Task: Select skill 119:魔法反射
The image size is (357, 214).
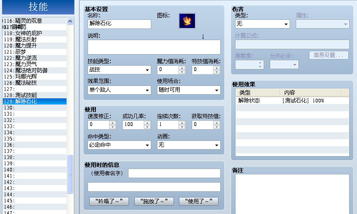Action: 35,39
